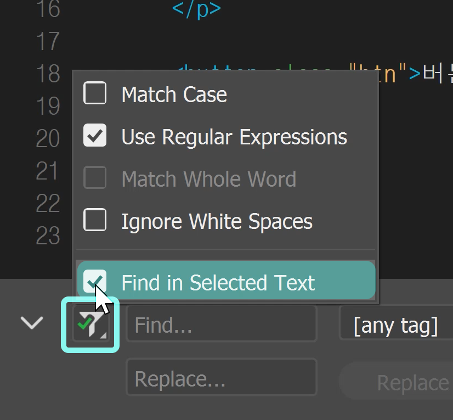
Task: Click line number 20 in the gutter
Action: pyautogui.click(x=48, y=139)
